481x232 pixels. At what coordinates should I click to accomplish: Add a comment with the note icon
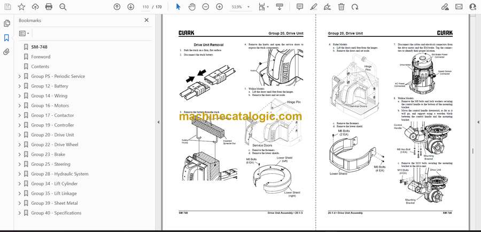pos(300,7)
